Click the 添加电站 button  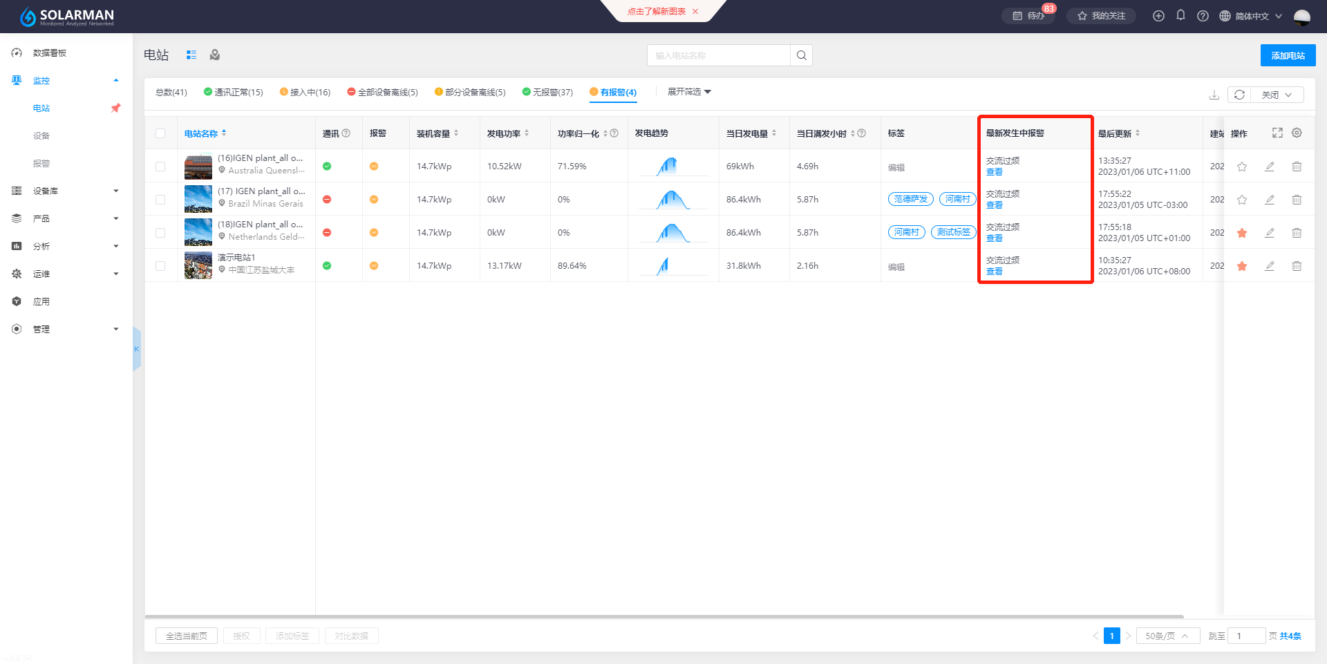coord(1288,55)
